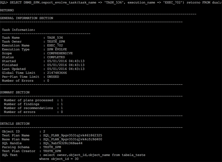Click the SQL Handle value SQL_9abf6328c368ee44

63,143
